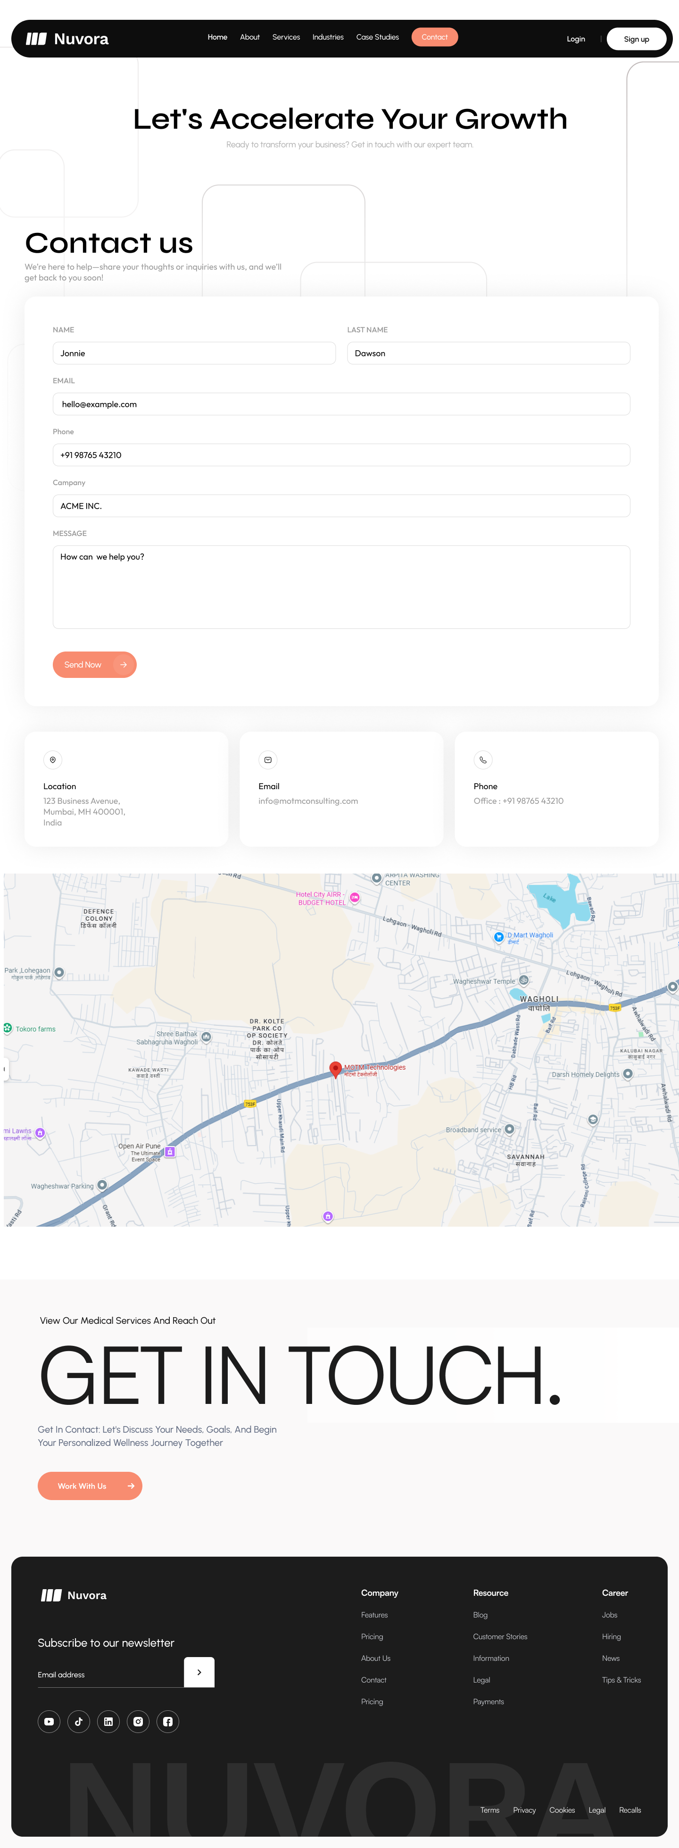Click the Send Now button
Screen dimensions: 679x1848
click(x=94, y=664)
